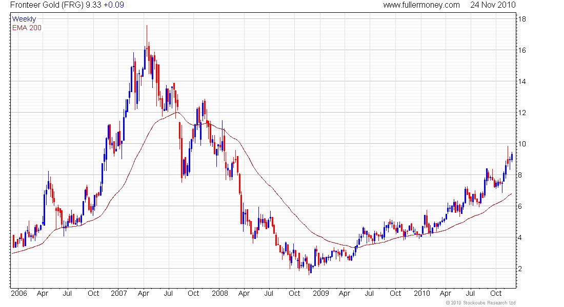Click the Jul label in year 2010

pyautogui.click(x=470, y=293)
